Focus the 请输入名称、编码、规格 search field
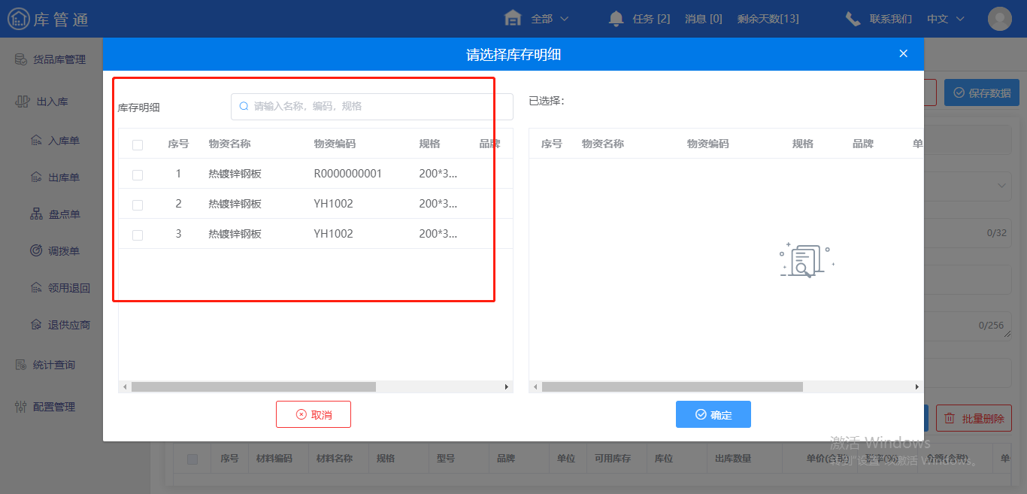 [x=372, y=107]
